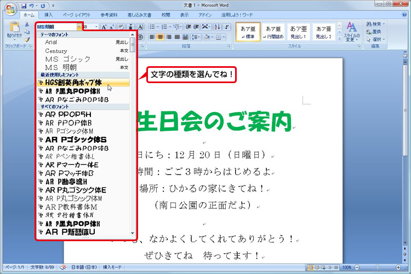Screen dimensions: 411x274
Task: Expand the styles gallery More arrow
Action: tap(339, 38)
